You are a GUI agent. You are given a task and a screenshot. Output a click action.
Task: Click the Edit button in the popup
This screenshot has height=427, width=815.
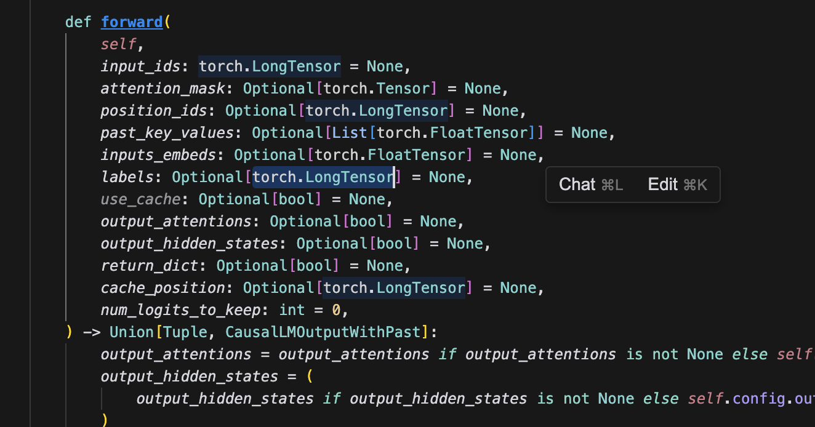click(x=677, y=185)
